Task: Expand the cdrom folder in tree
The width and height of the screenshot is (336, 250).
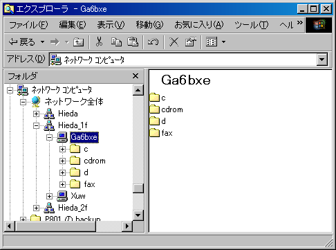Action: (62, 161)
